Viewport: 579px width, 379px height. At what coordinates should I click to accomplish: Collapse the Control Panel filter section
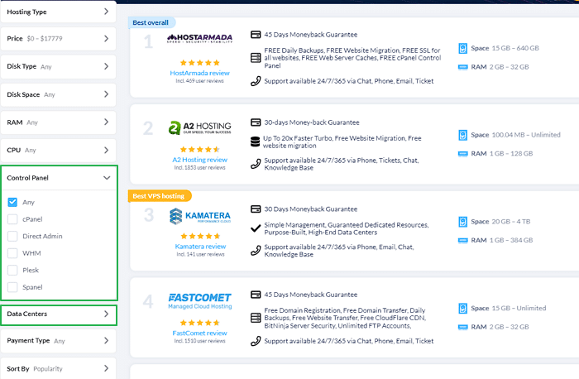pos(107,177)
